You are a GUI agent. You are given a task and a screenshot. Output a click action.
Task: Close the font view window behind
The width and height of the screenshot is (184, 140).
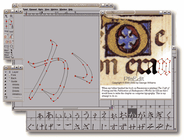[174, 48]
